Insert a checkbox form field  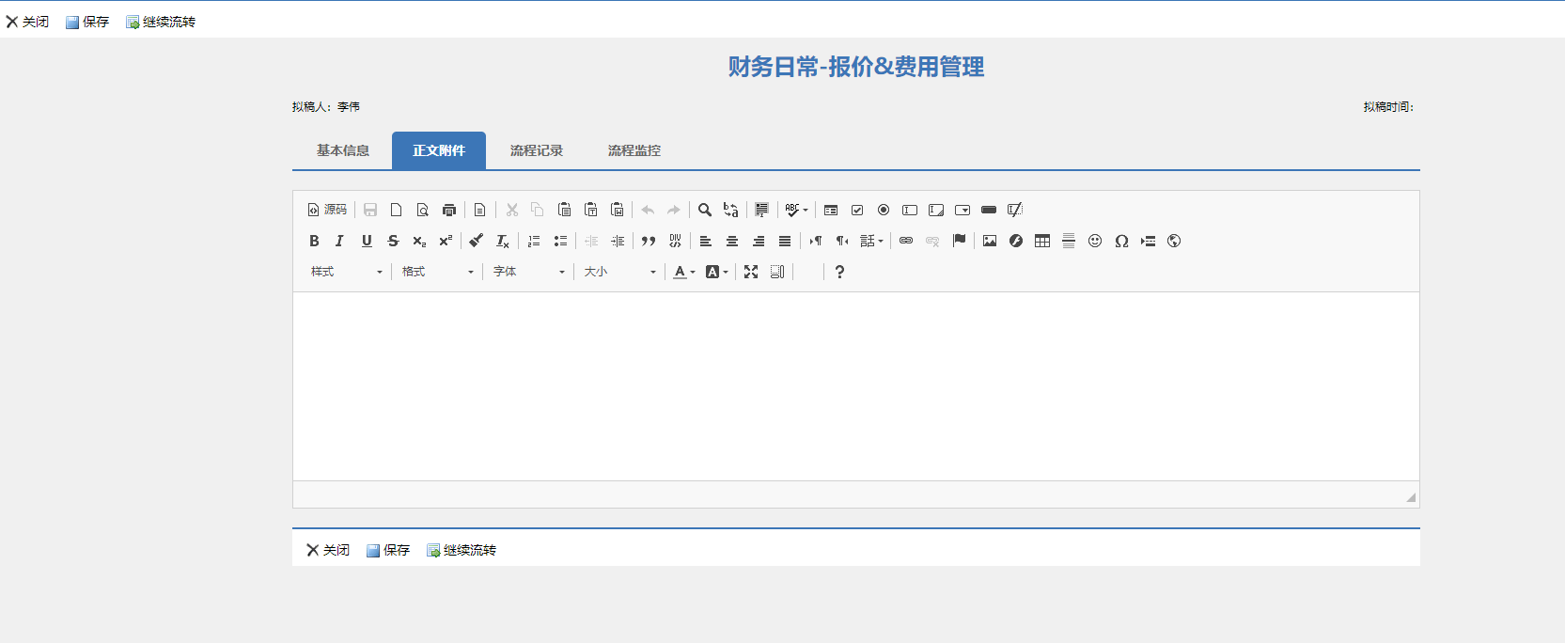pos(857,210)
